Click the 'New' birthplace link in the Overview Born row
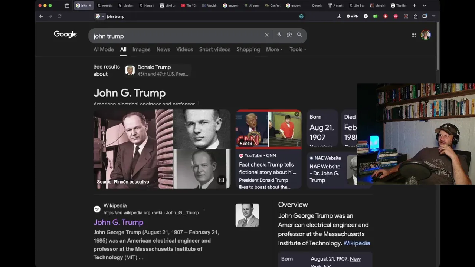This screenshot has height=267, width=475. (355, 259)
